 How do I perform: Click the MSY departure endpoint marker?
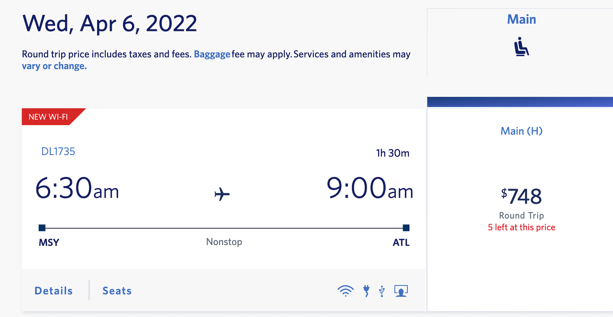tap(42, 228)
